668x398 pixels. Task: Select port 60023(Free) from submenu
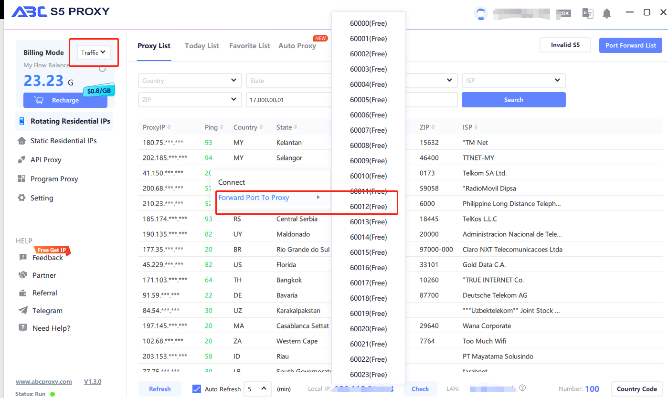point(369,375)
